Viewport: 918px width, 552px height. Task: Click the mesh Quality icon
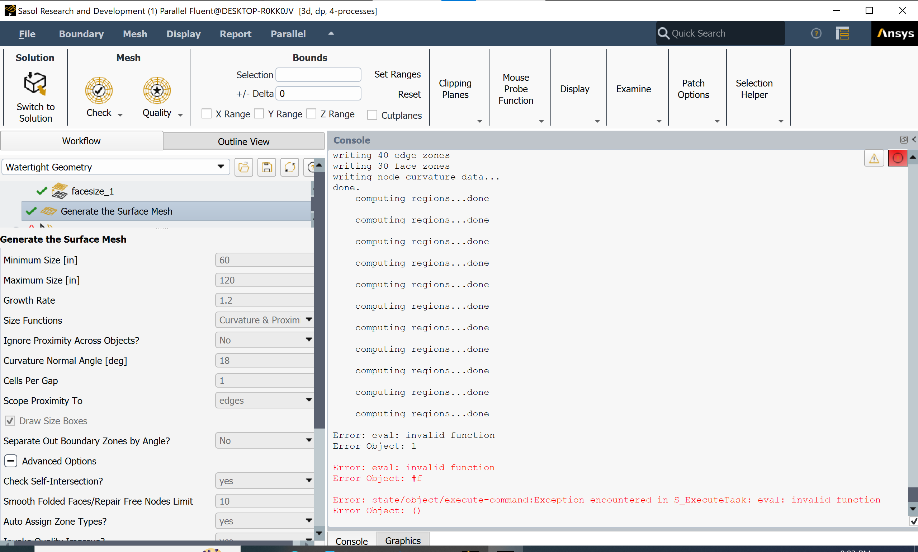157,90
